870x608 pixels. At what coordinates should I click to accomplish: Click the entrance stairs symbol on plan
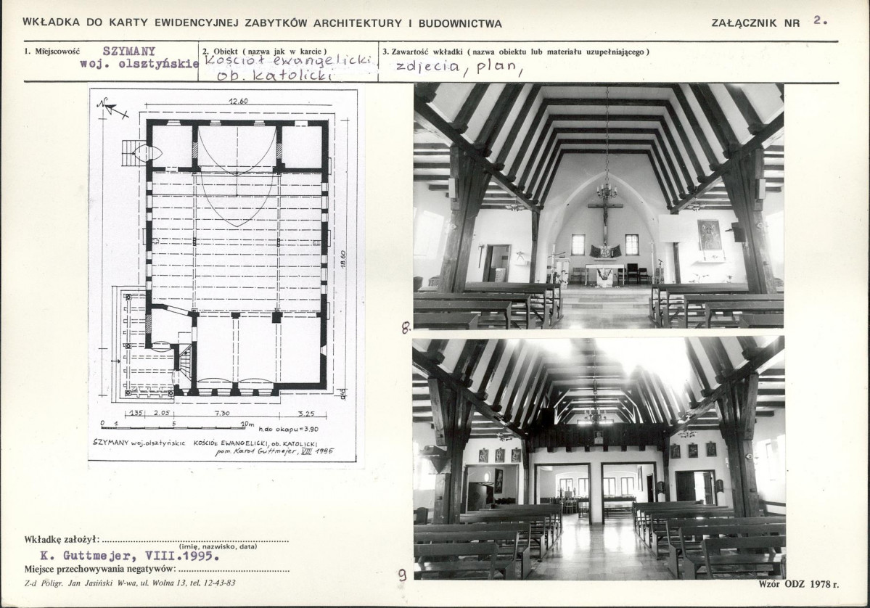pos(132,150)
